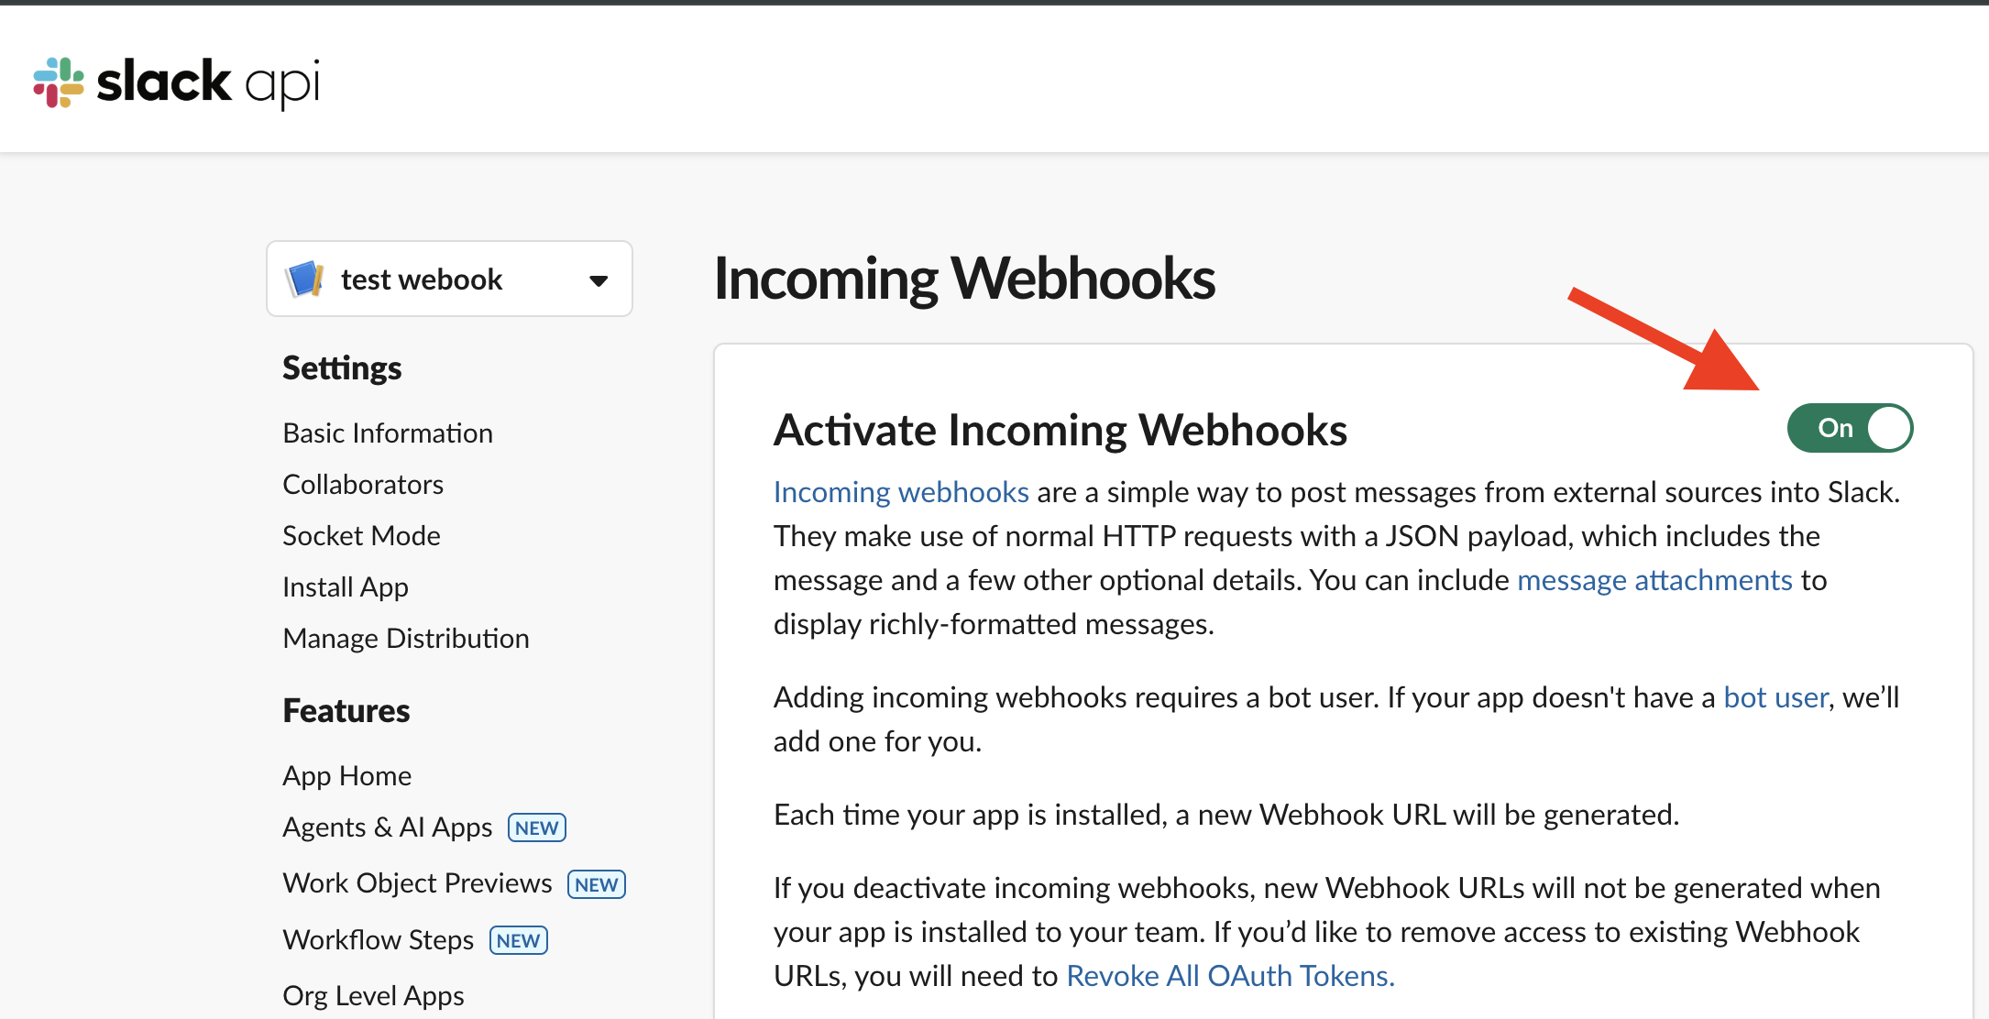Click the dropdown arrow beside test webook

(599, 280)
